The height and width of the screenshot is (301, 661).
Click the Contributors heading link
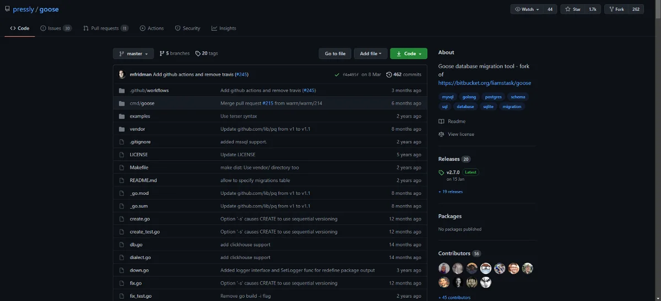459,253
